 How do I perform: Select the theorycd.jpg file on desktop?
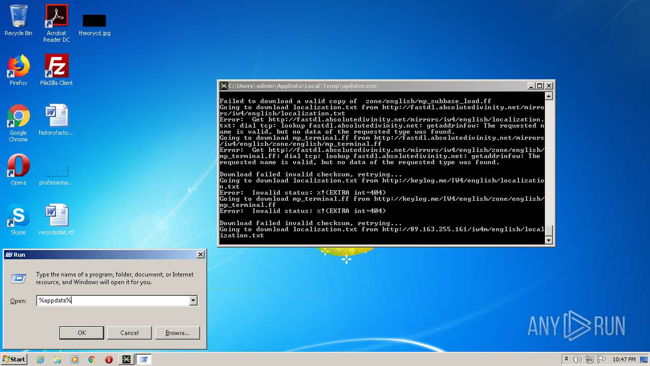[94, 24]
